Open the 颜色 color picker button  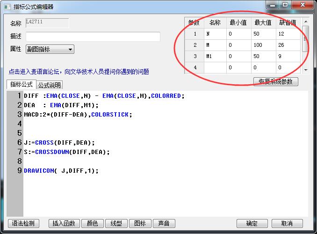[93, 224]
